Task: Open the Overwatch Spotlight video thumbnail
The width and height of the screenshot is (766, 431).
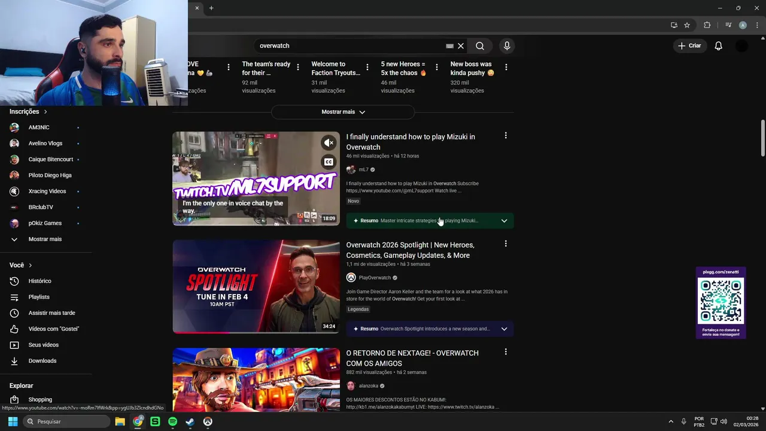Action: tap(256, 286)
